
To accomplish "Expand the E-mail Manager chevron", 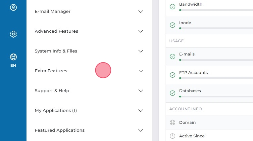I will pyautogui.click(x=141, y=12).
